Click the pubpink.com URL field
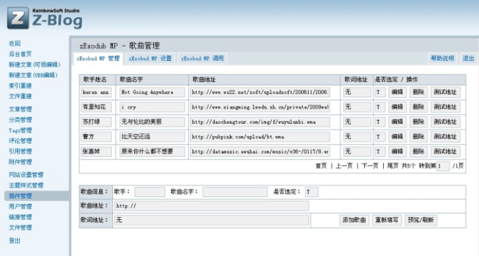The image size is (479, 256). pos(260,137)
